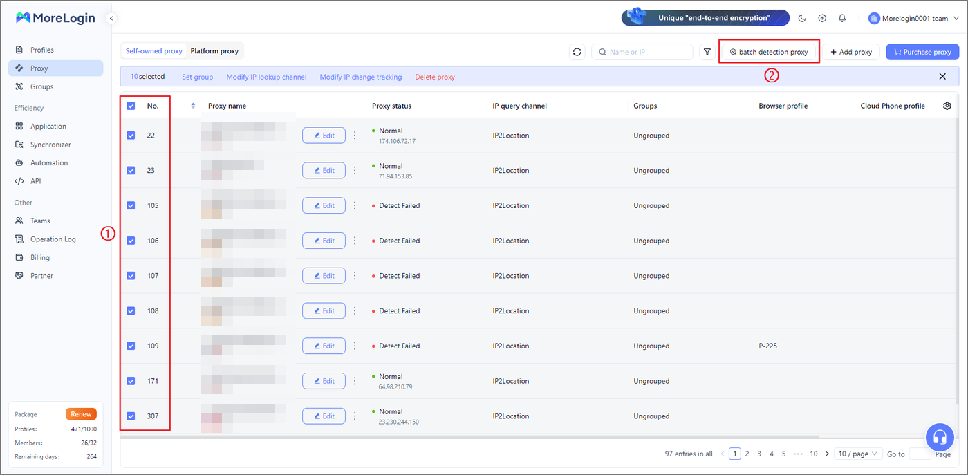
Task: Open Billing in the sidebar
Action: 55,257
